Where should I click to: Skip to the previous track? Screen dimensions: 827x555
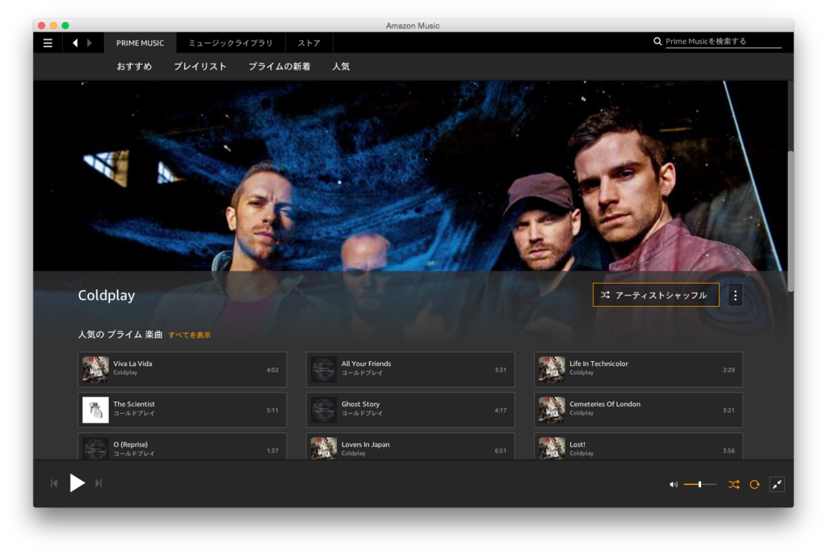coord(54,483)
